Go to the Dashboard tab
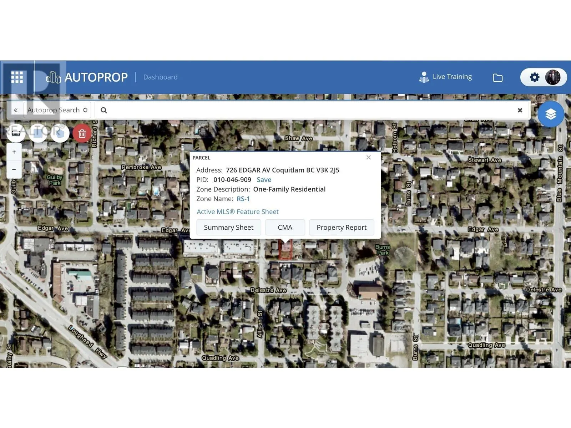Screen dimensions: 571x428 (160, 77)
